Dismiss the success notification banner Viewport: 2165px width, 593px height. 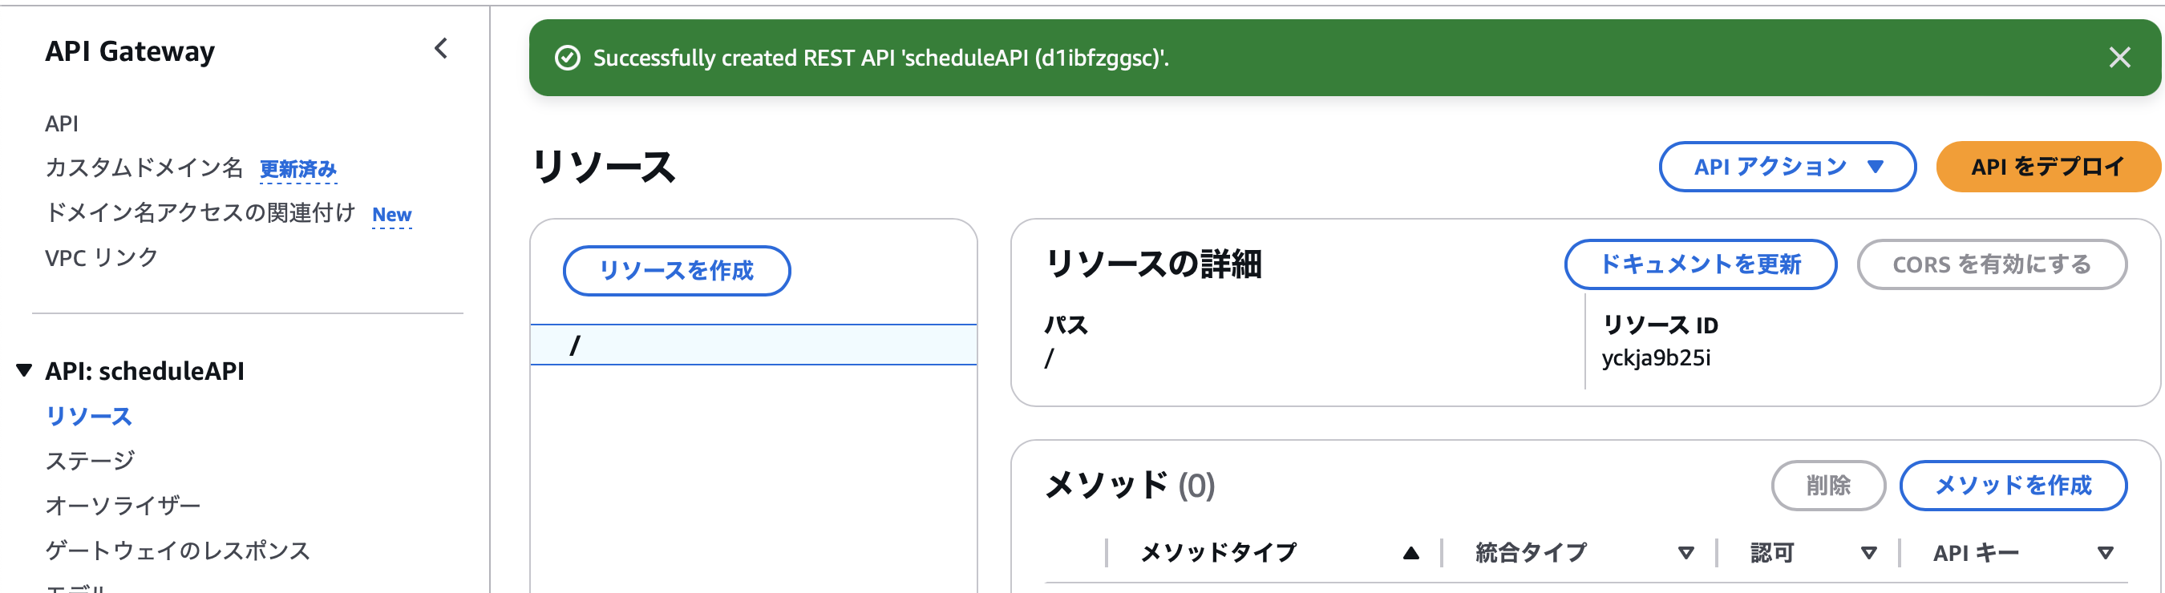click(x=2121, y=58)
